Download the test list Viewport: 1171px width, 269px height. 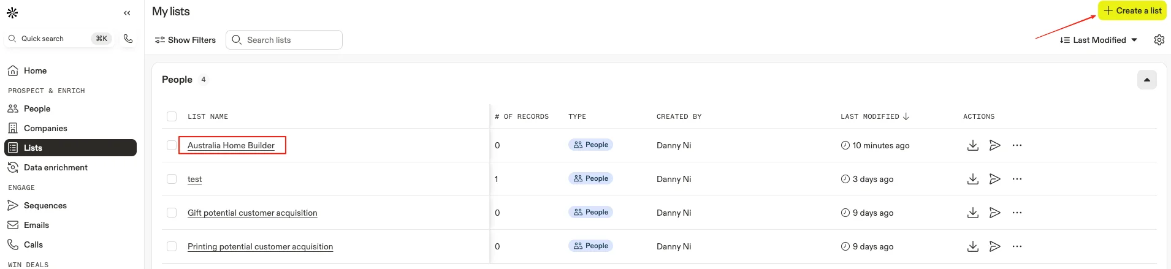(x=972, y=179)
